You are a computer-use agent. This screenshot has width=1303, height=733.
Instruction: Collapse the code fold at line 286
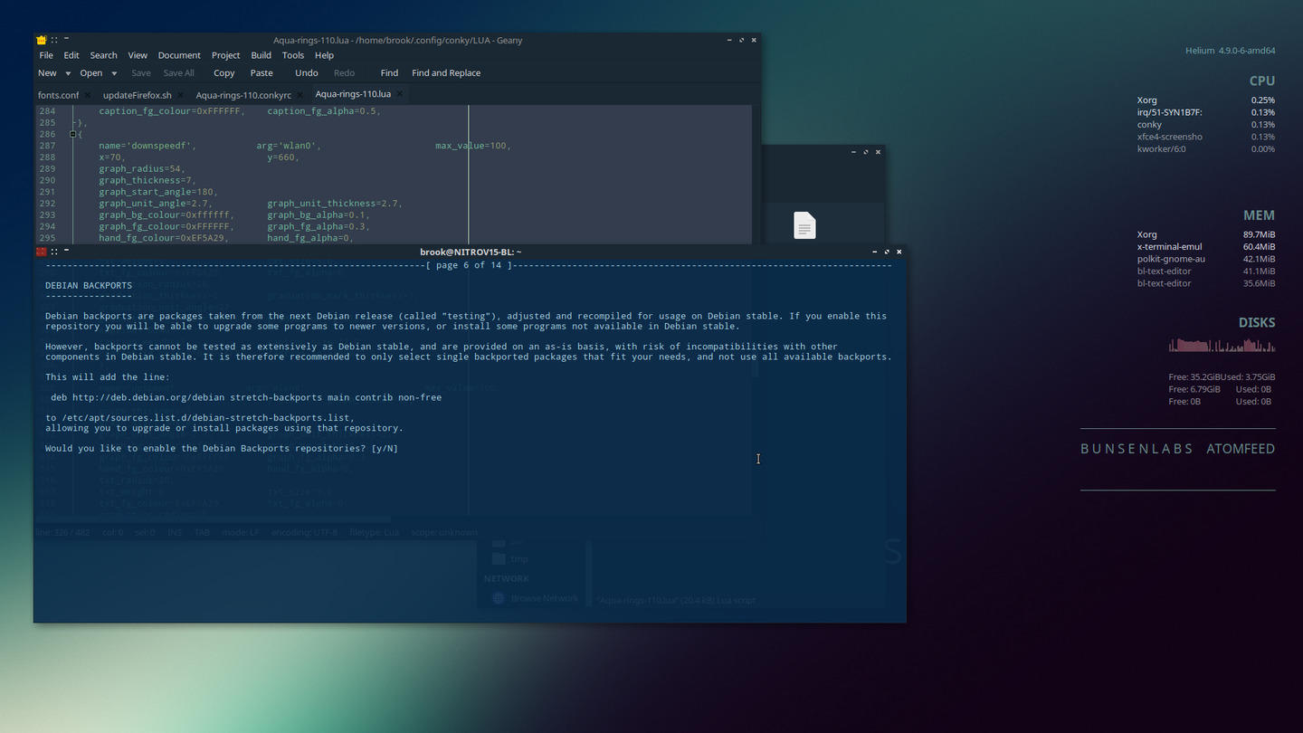coord(72,134)
